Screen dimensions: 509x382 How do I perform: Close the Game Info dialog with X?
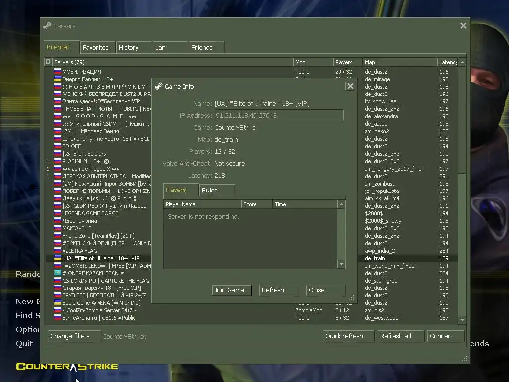[x=350, y=86]
